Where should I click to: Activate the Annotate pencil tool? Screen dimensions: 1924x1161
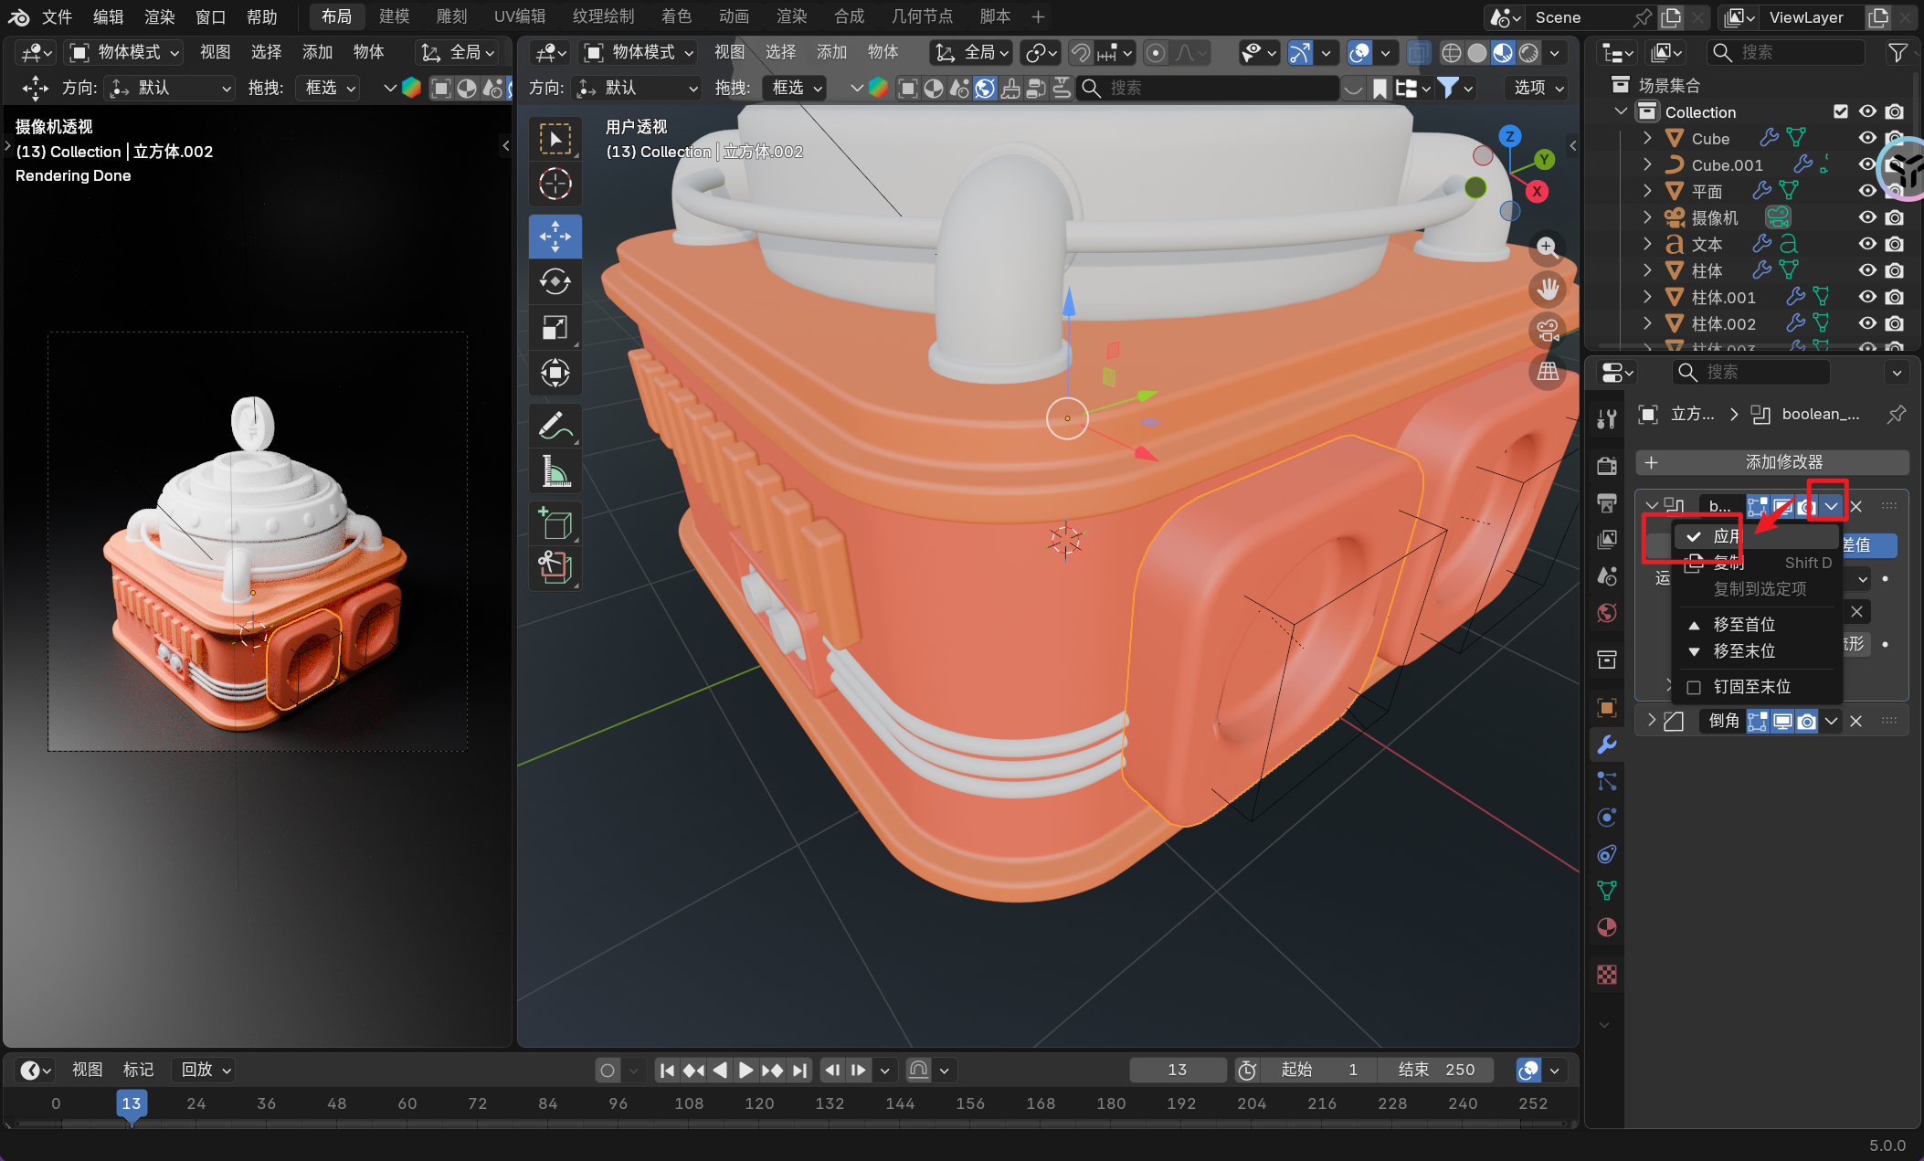click(x=555, y=426)
